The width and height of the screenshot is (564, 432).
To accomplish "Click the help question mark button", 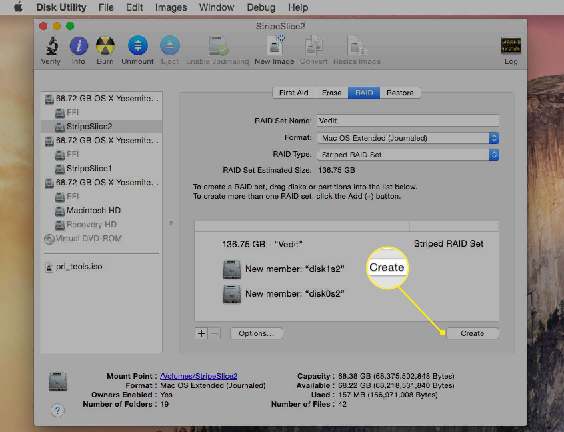I will click(58, 410).
